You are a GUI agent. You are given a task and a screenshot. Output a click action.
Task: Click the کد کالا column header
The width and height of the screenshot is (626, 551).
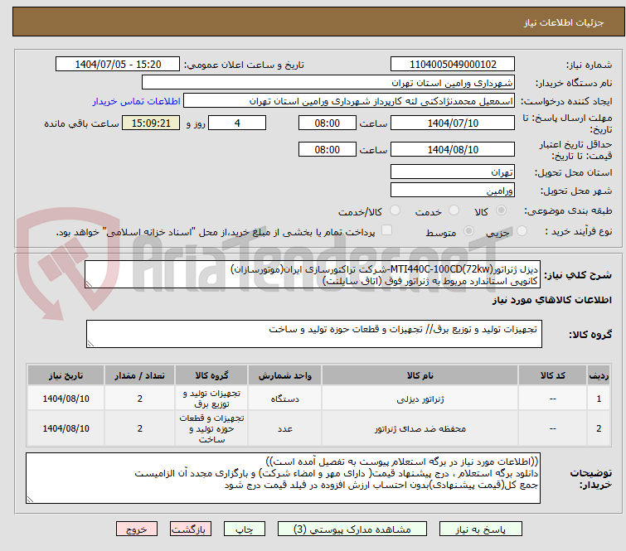(552, 375)
